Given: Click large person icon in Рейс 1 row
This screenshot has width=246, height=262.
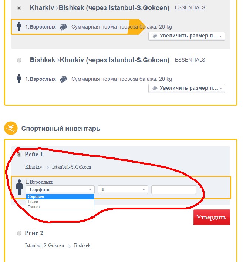Looking at the screenshot, I should point(19,187).
